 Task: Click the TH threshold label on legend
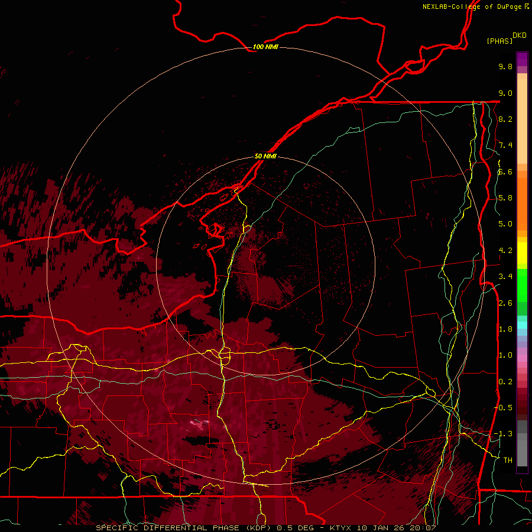pos(508,460)
